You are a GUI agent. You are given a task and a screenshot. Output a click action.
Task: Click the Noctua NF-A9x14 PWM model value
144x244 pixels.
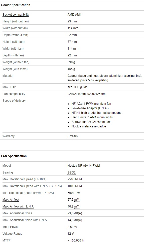coord(84,166)
